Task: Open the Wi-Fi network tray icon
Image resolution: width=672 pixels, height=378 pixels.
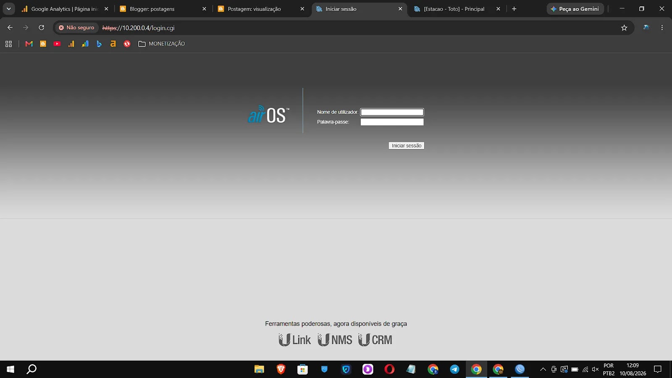Action: pyautogui.click(x=585, y=370)
